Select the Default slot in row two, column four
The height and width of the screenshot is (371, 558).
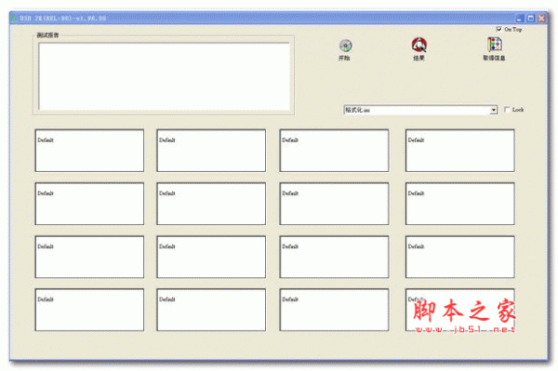(459, 204)
